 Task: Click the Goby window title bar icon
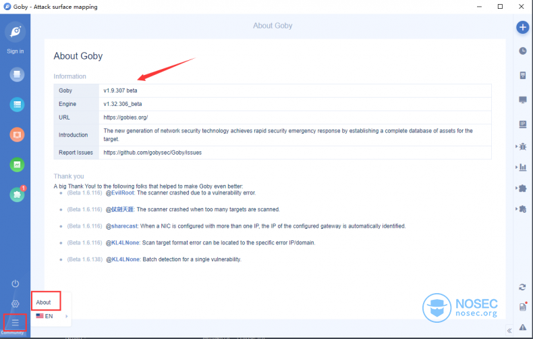click(7, 7)
